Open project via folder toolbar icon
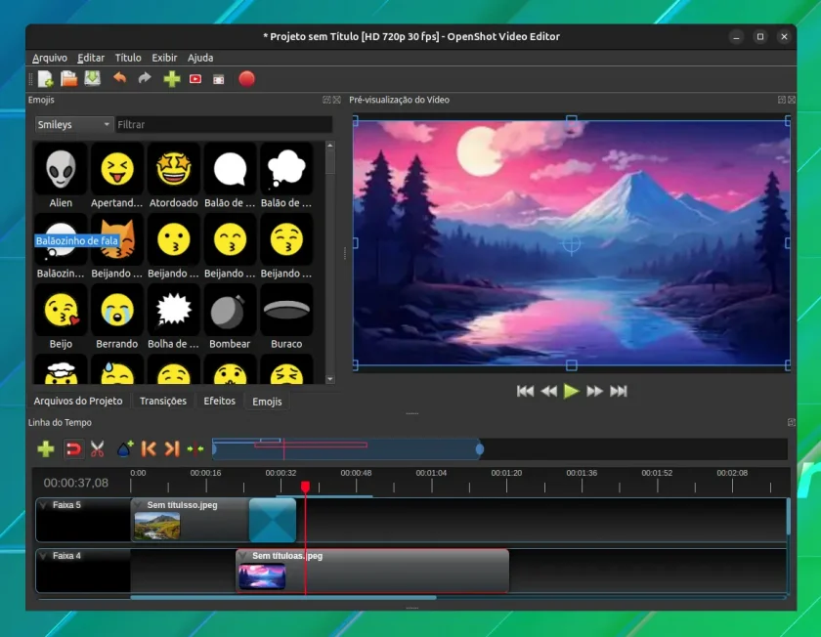This screenshot has height=637, width=821. coord(68,79)
